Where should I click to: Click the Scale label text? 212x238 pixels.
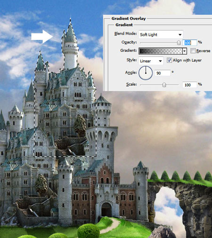131,84
